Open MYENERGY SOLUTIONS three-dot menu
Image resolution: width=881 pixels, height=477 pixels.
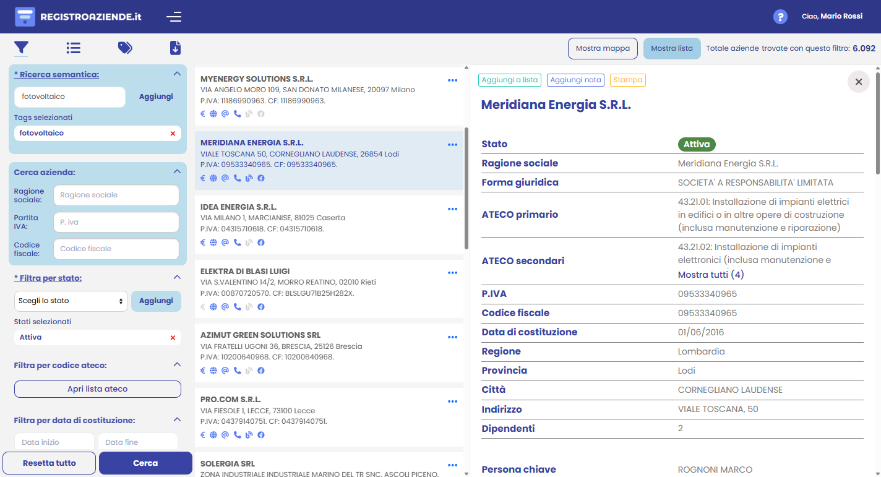pyautogui.click(x=452, y=80)
